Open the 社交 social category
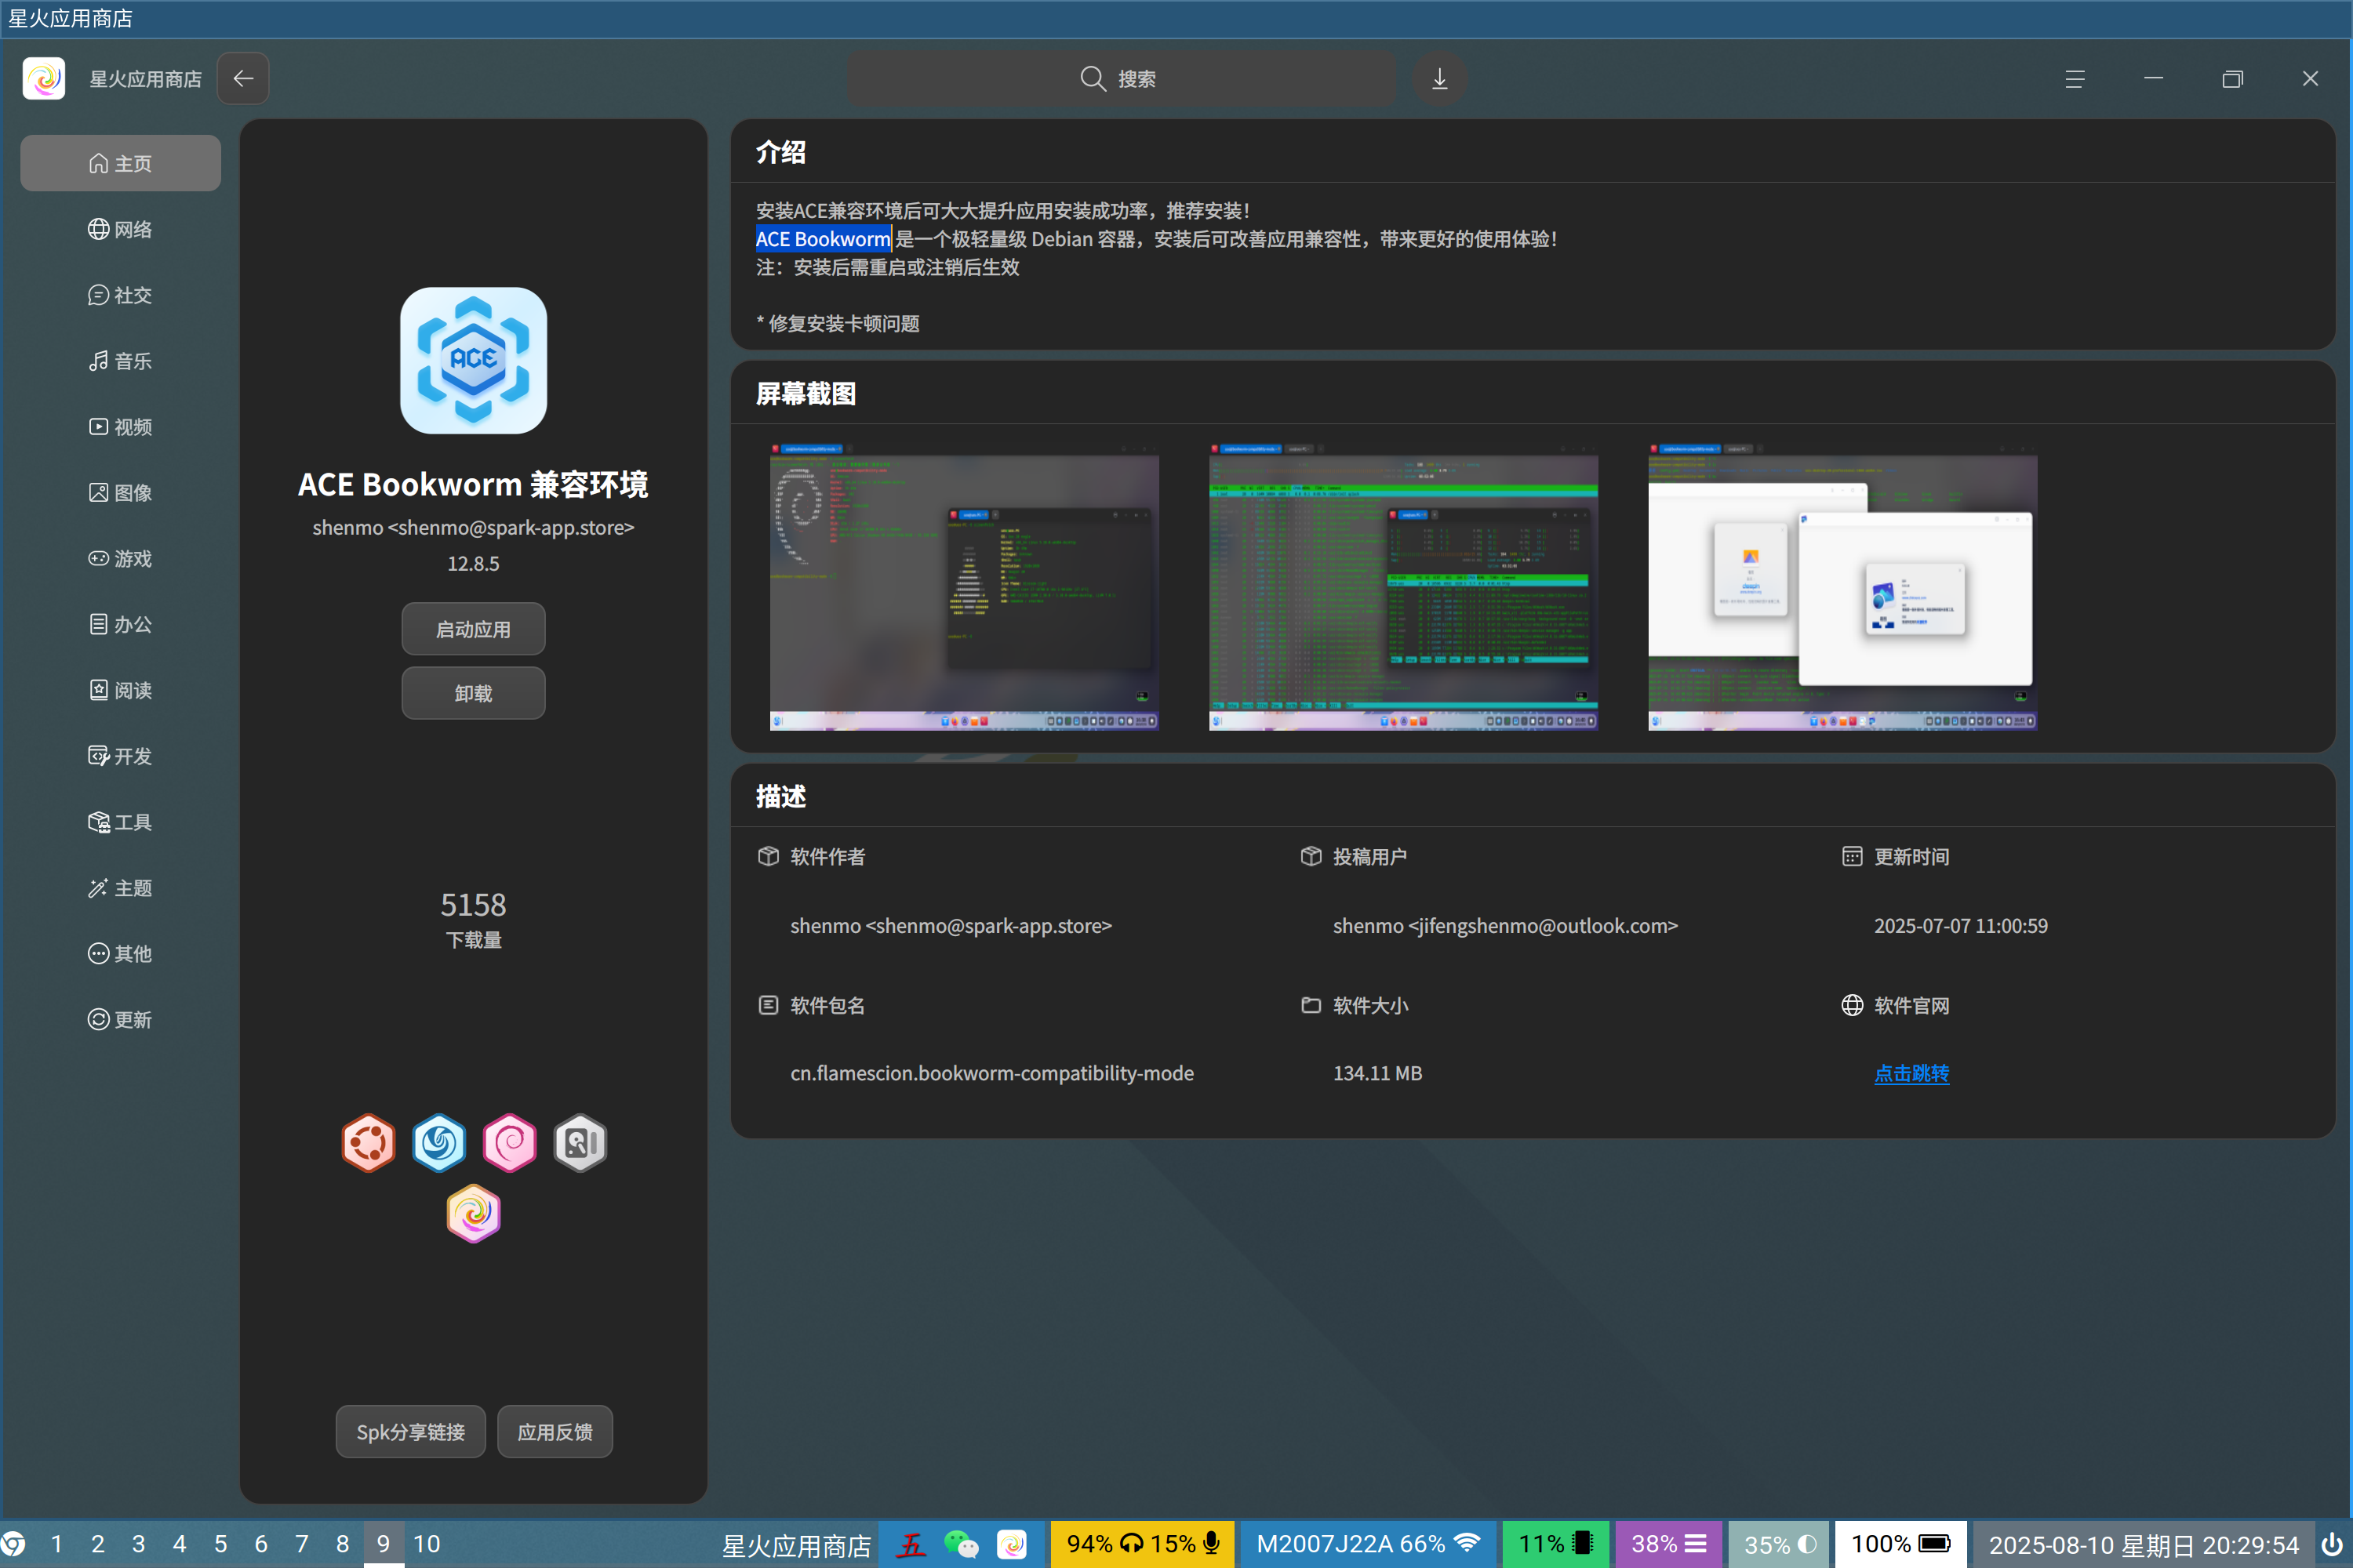 point(120,295)
